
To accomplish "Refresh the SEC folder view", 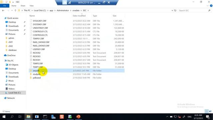I will click(x=175, y=10).
